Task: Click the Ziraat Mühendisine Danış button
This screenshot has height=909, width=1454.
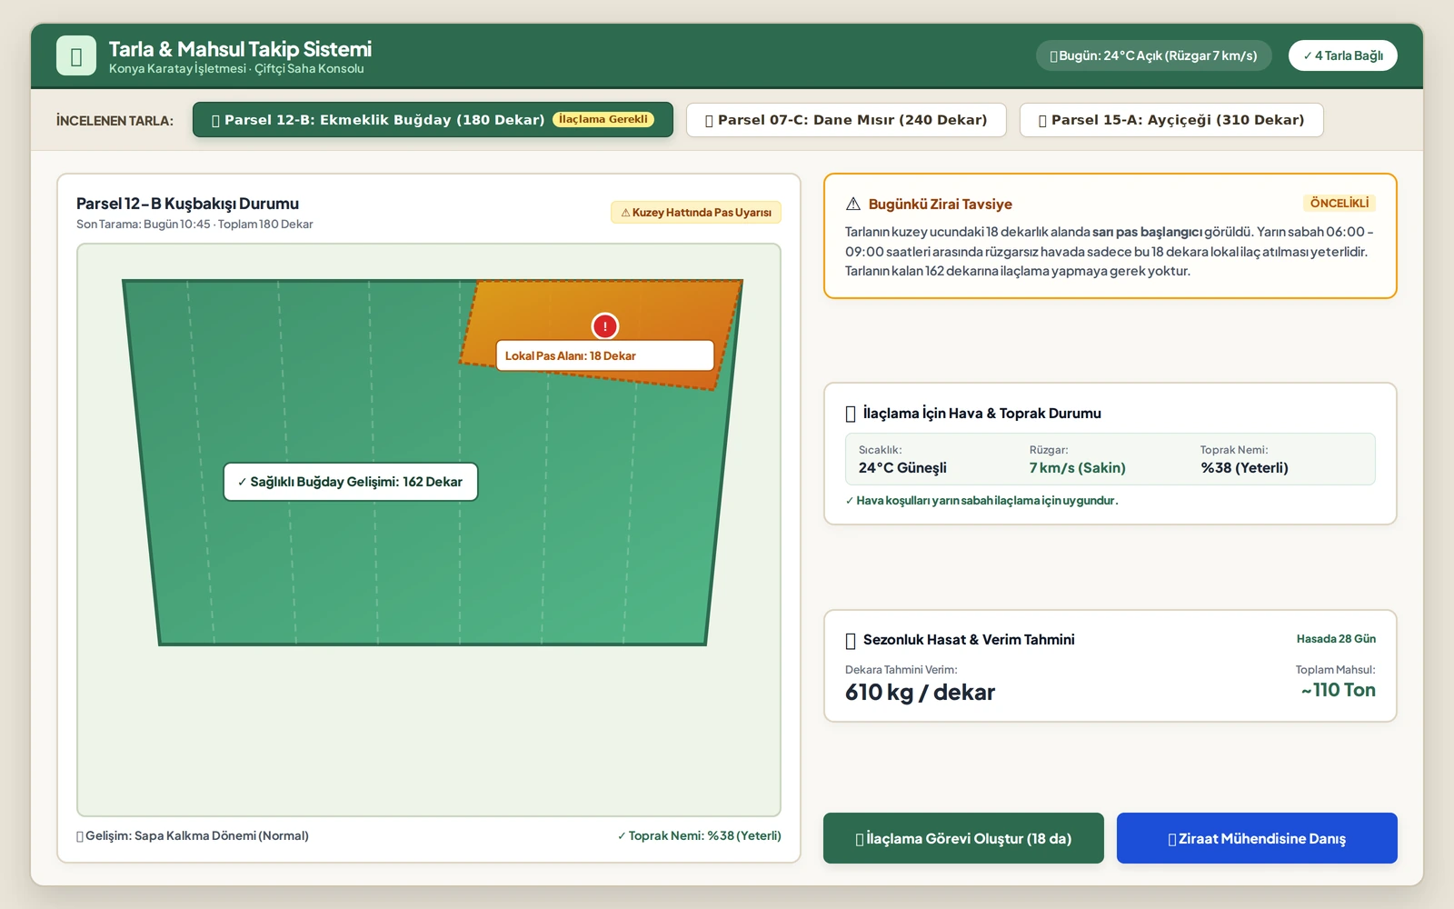Action: pos(1257,838)
